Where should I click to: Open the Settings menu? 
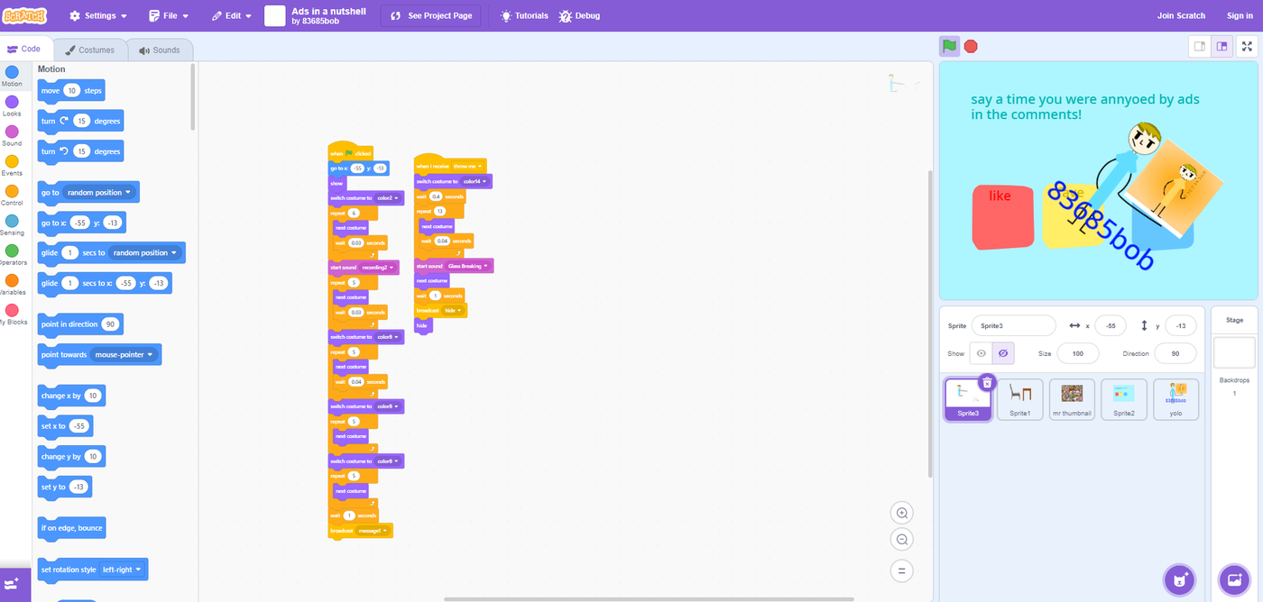click(x=98, y=15)
